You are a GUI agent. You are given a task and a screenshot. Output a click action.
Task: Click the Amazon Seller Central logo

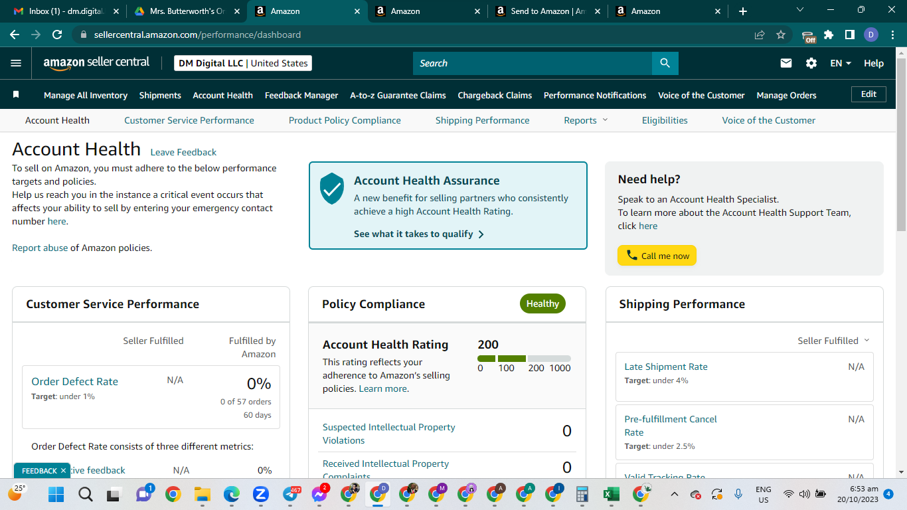coord(96,63)
